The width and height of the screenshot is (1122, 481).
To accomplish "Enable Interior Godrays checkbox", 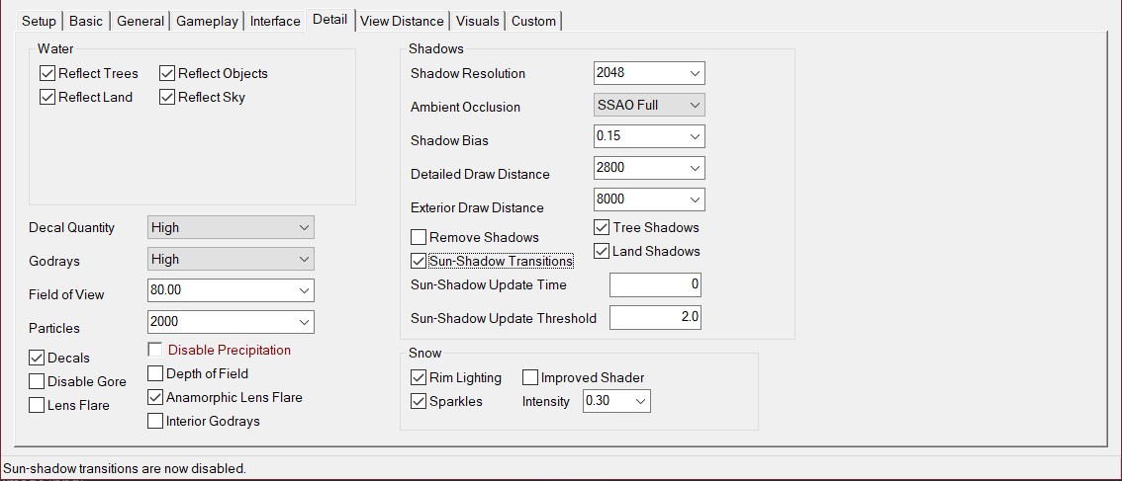I will (155, 422).
